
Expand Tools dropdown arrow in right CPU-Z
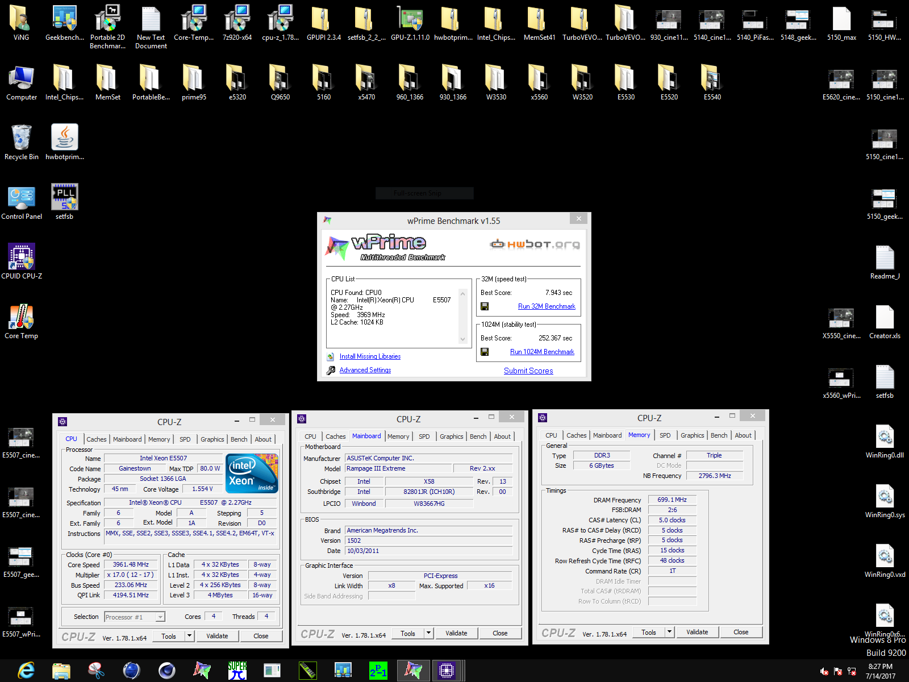[670, 632]
